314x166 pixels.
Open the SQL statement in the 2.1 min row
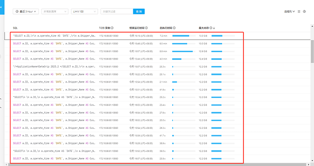(x=54, y=82)
